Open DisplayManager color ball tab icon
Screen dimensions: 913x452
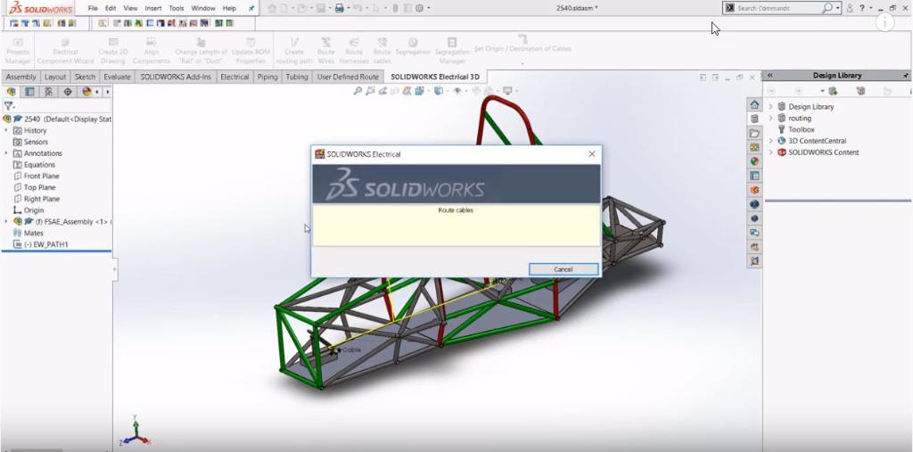click(86, 92)
